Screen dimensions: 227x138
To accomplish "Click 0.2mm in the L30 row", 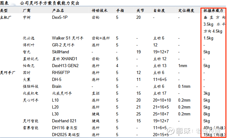I will [x=184, y=114].
